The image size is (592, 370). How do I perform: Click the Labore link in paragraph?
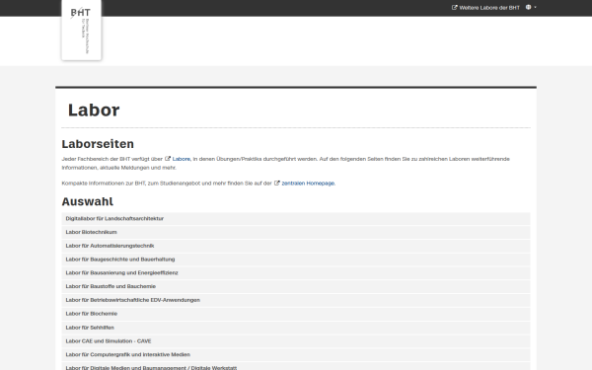(x=182, y=159)
